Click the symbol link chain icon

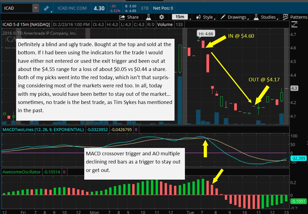46,8
